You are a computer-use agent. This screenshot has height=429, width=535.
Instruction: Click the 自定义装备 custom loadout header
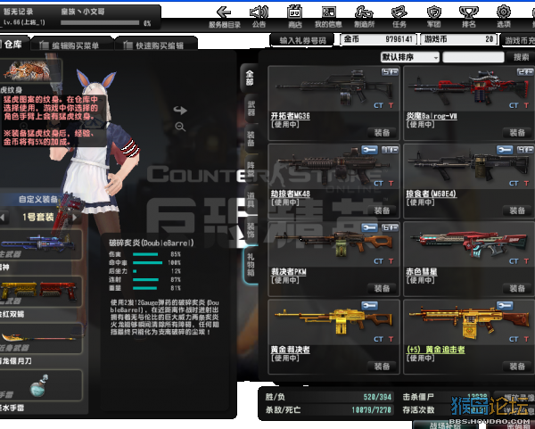37,199
